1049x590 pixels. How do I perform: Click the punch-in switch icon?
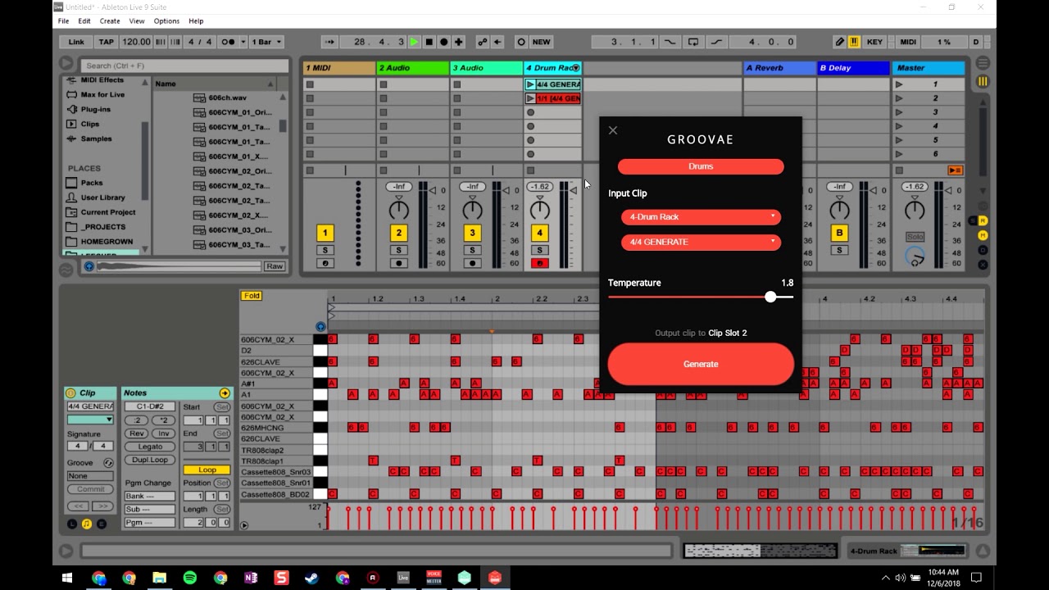click(x=670, y=42)
